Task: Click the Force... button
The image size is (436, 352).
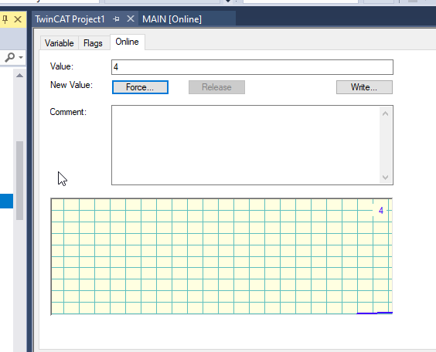Action: [140, 87]
